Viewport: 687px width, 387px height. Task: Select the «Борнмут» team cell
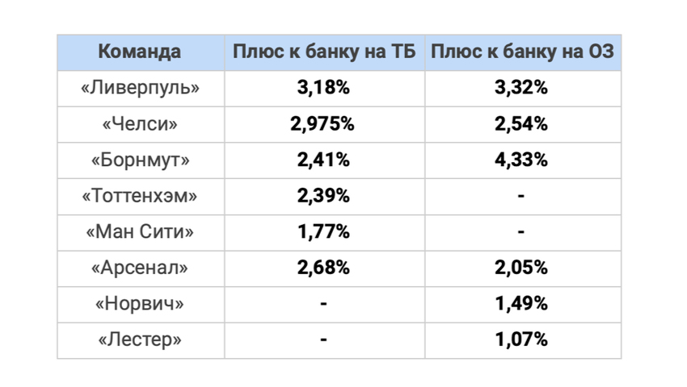tap(140, 160)
